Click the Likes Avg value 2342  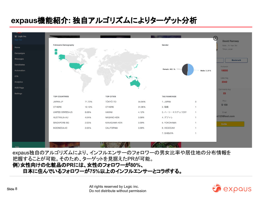tap(225, 82)
